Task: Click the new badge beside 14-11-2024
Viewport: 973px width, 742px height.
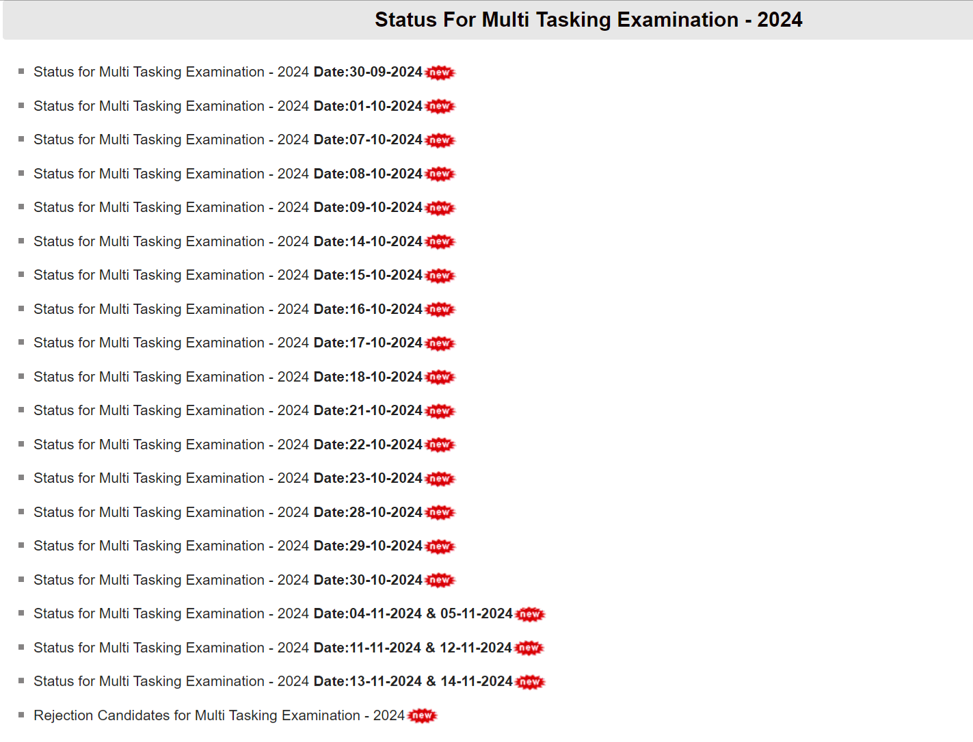Action: pos(530,682)
